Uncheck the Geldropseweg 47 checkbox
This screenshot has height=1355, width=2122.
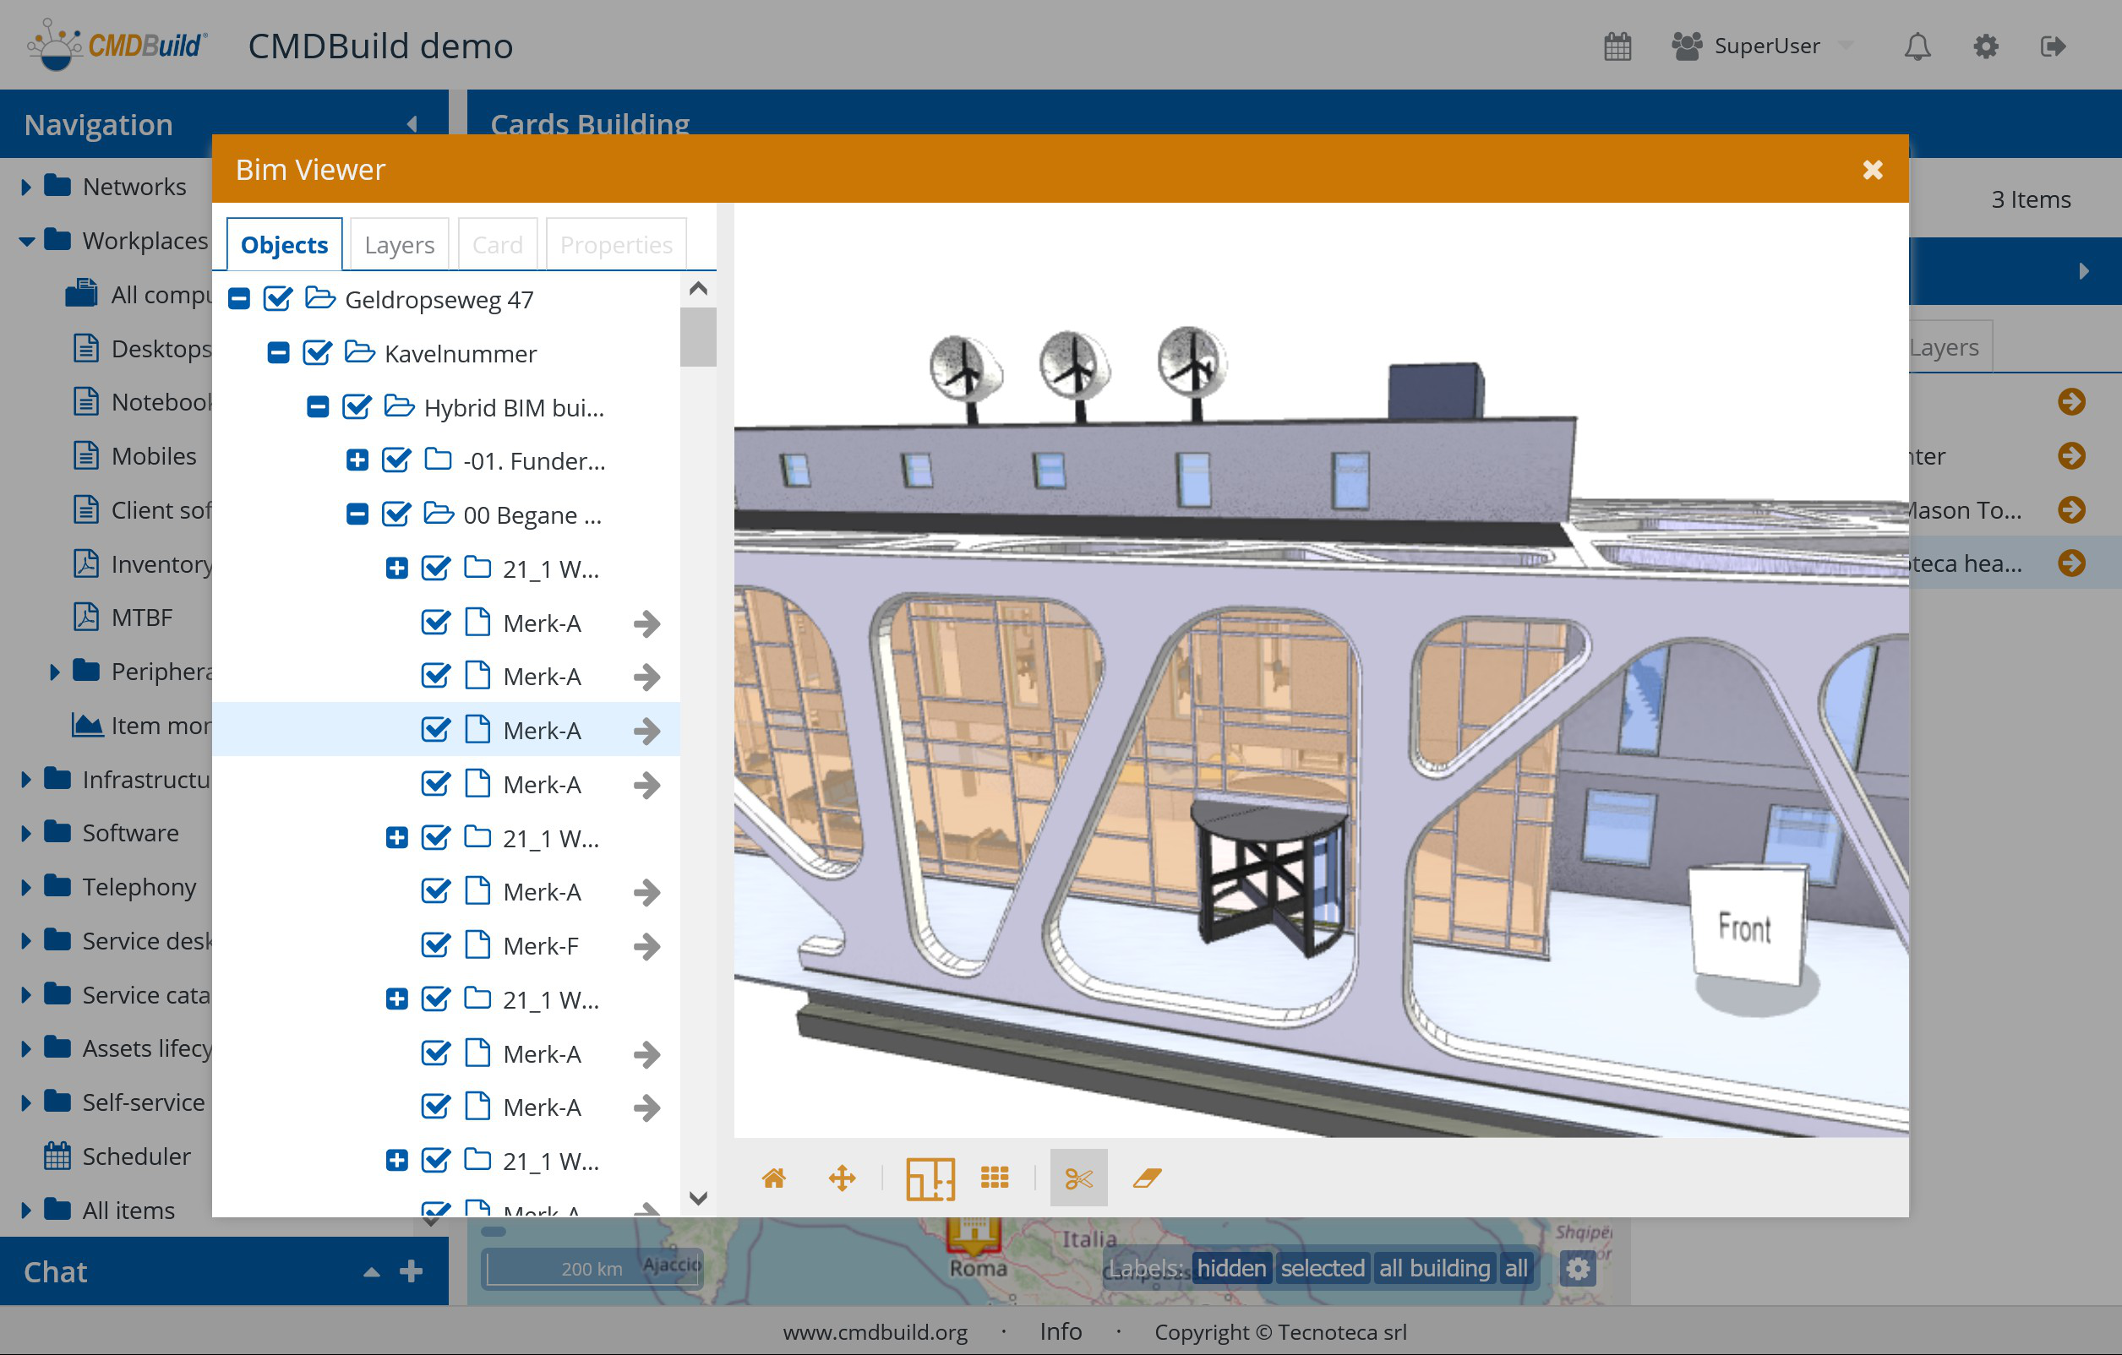[277, 300]
